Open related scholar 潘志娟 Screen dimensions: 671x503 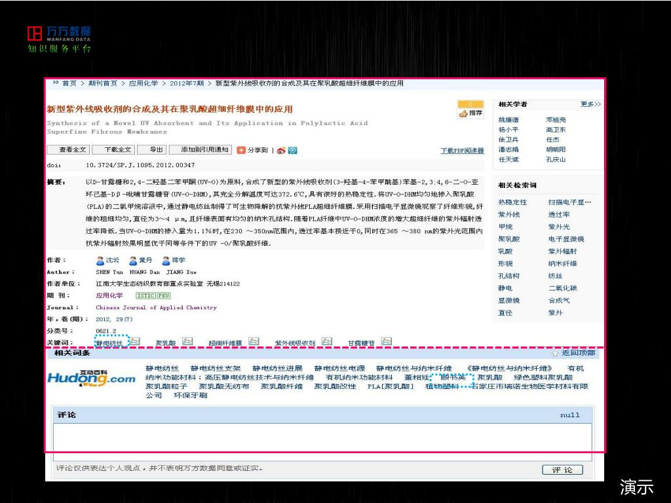(x=508, y=149)
